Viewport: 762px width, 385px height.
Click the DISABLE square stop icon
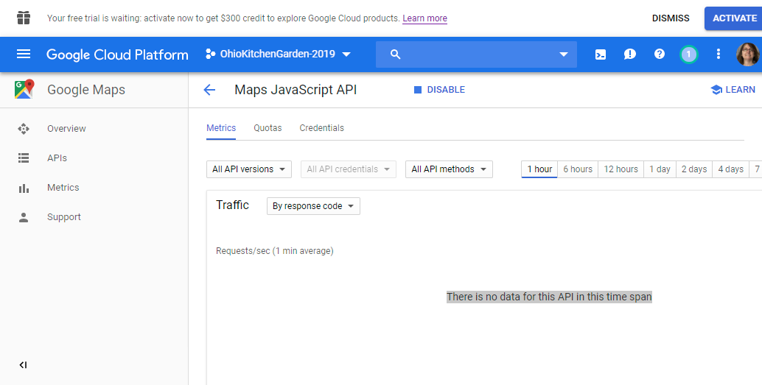pos(417,90)
